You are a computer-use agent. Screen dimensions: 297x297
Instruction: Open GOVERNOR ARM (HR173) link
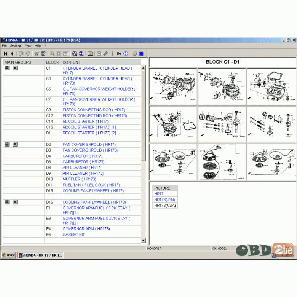coord(86,229)
